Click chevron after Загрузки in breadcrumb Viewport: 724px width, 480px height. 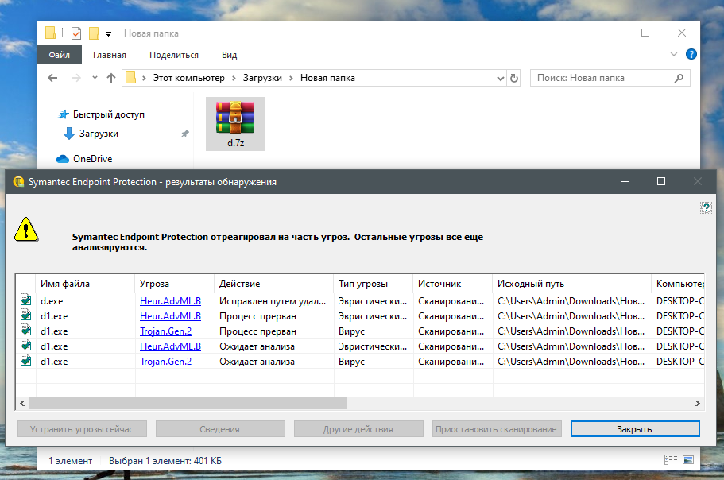click(x=291, y=78)
